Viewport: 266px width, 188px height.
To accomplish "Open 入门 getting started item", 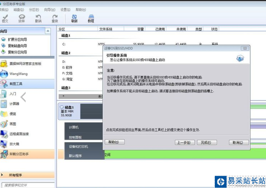I will 13,94.
